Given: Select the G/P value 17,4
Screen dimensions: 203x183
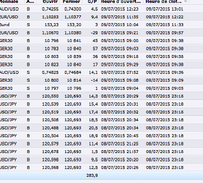Looking at the screenshot, I should [94, 112].
